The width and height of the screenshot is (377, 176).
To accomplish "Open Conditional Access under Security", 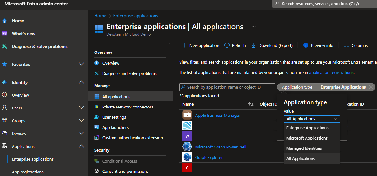I will (x=120, y=161).
